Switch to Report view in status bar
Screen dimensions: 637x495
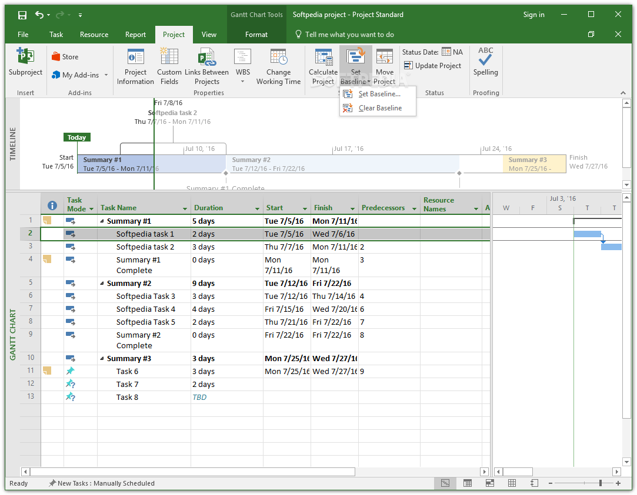click(x=534, y=483)
